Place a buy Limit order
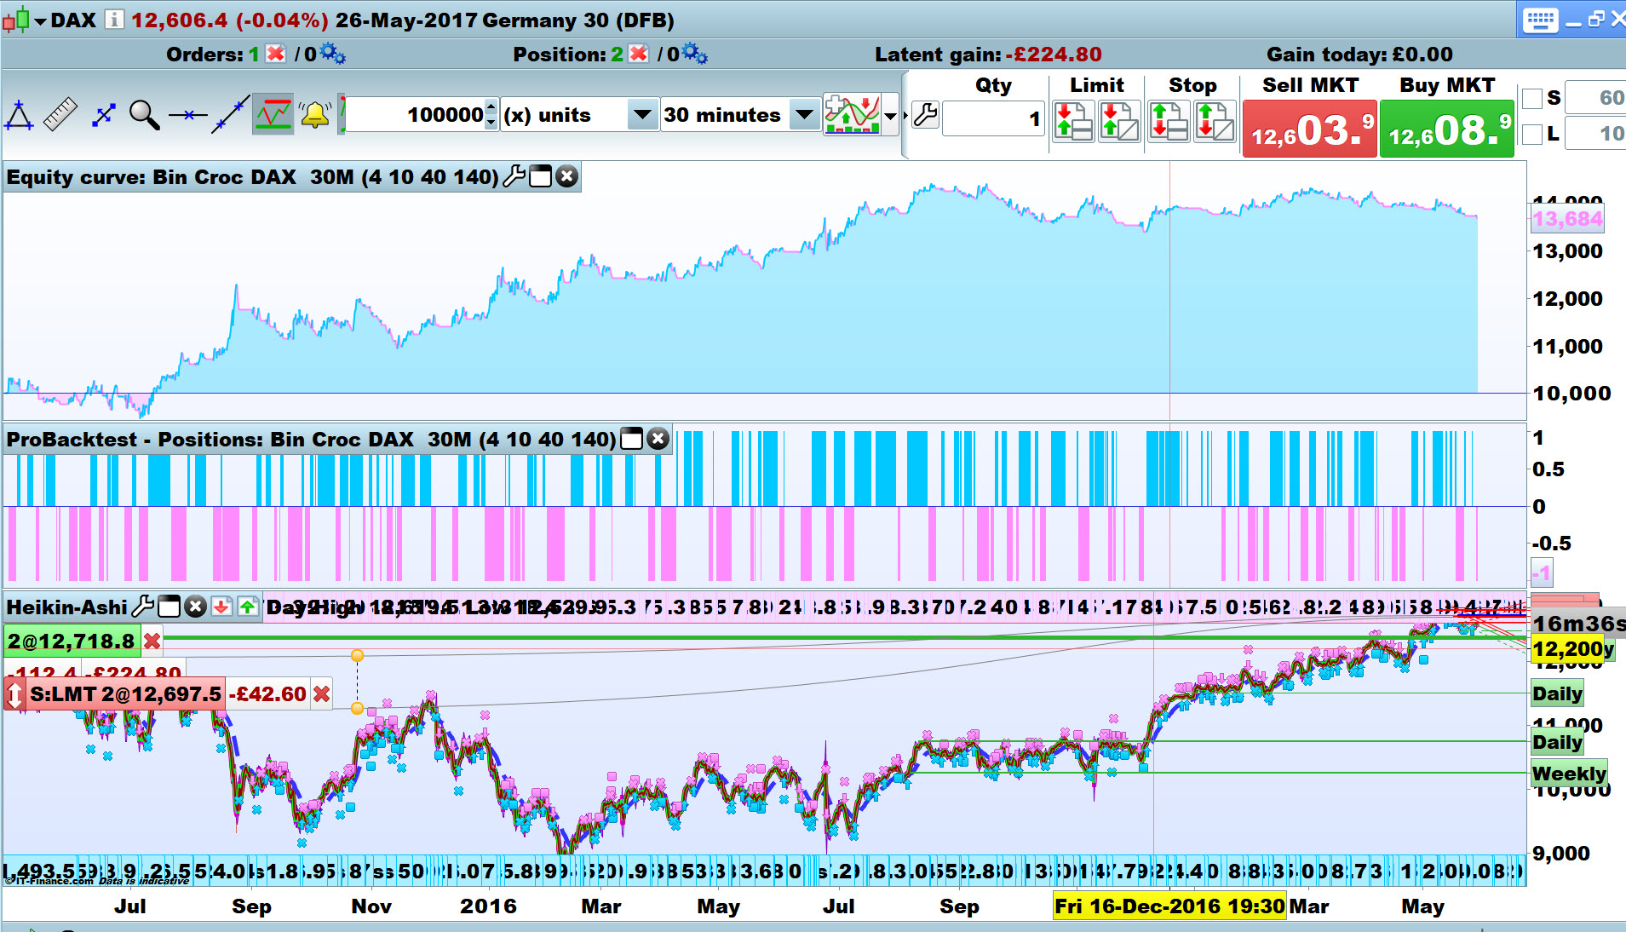The width and height of the screenshot is (1626, 932). [1118, 120]
